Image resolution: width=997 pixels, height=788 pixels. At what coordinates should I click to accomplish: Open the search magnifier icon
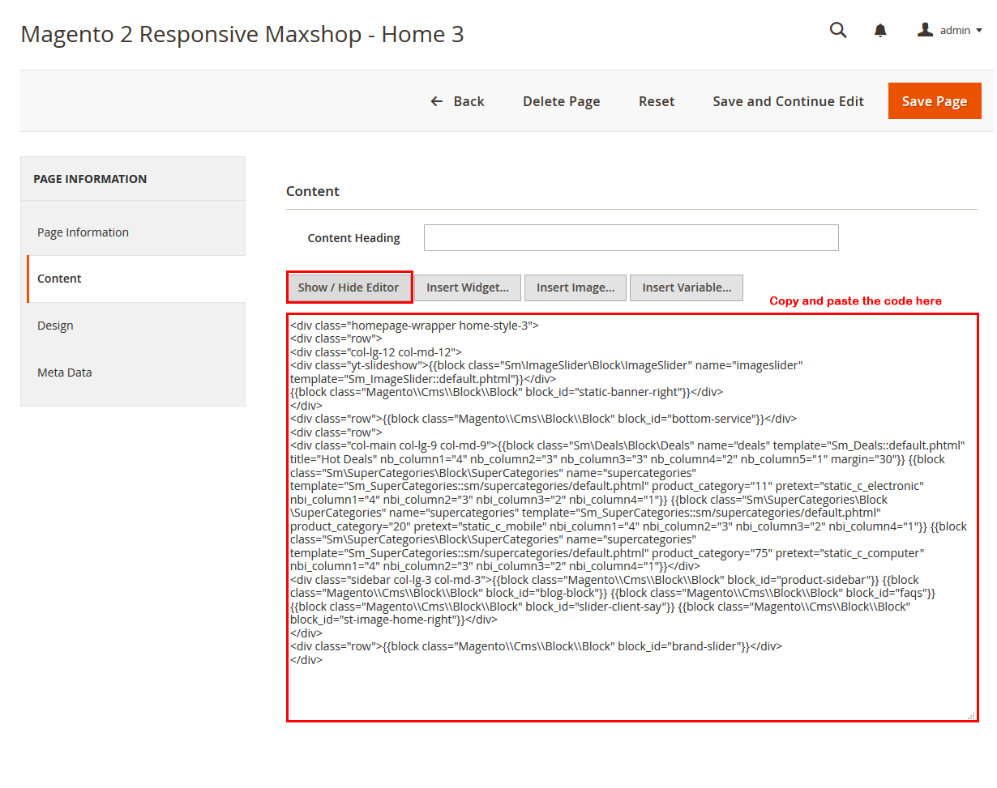838,30
